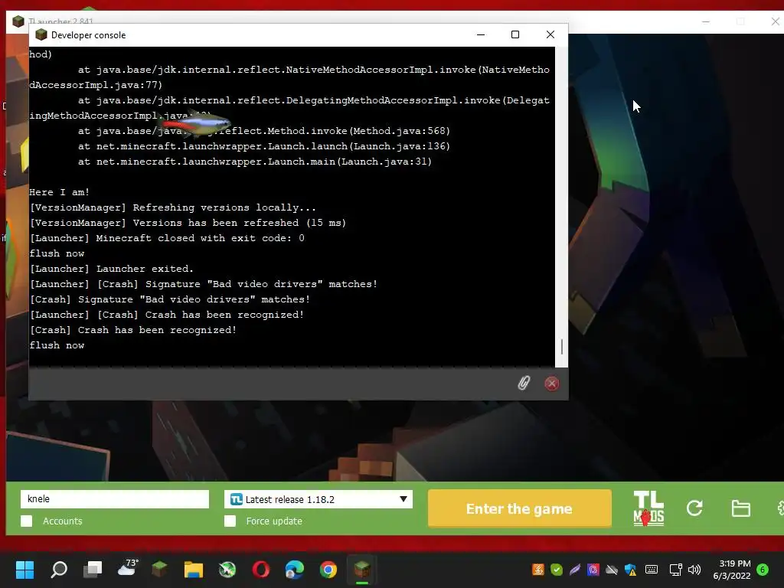Image resolution: width=784 pixels, height=588 pixels.
Task: Maximize the Developer console window
Action: (x=515, y=34)
